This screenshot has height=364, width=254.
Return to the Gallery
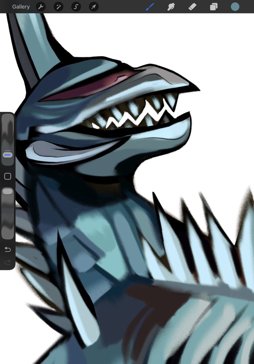[x=21, y=7]
